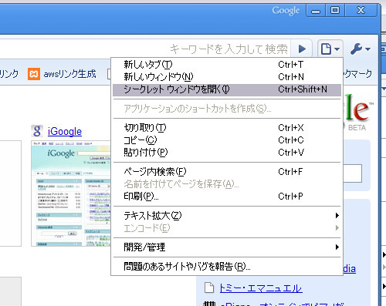Expand the greyed エンコード(E) submenu arrow

coord(337,228)
